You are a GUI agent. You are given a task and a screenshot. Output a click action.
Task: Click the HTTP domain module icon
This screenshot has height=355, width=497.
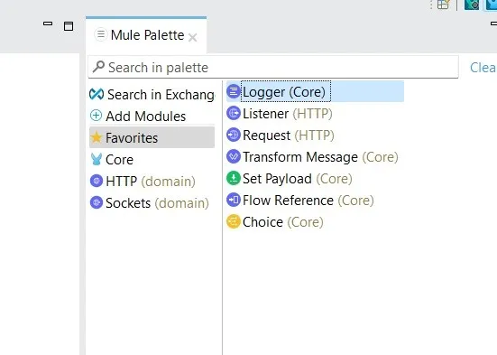[97, 181]
